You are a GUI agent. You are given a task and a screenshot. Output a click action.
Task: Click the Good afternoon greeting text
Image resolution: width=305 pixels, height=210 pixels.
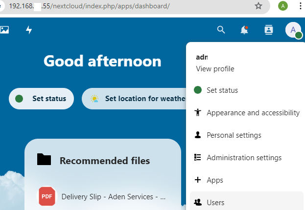point(102,61)
